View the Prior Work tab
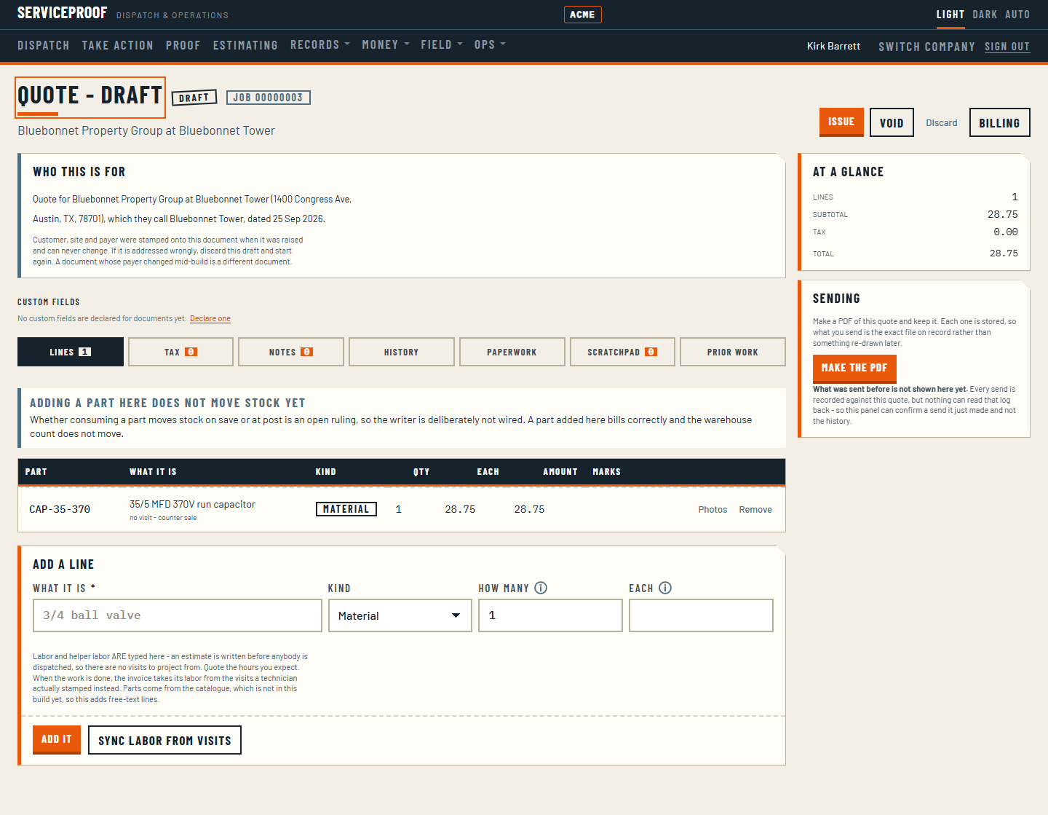Screen dimensions: 1048x815 [x=733, y=352]
